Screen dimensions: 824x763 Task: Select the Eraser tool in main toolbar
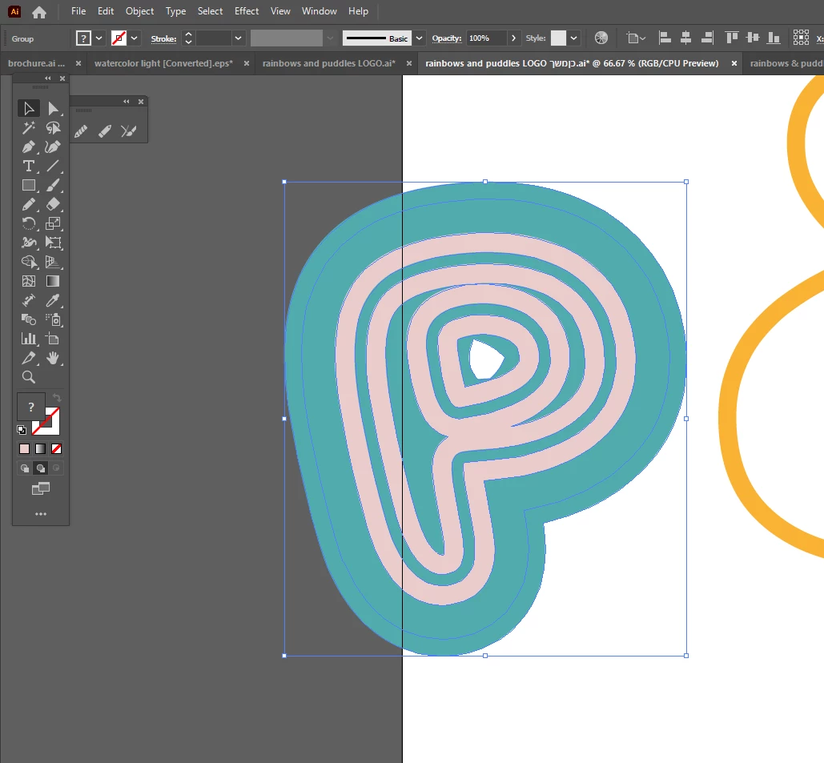point(53,204)
